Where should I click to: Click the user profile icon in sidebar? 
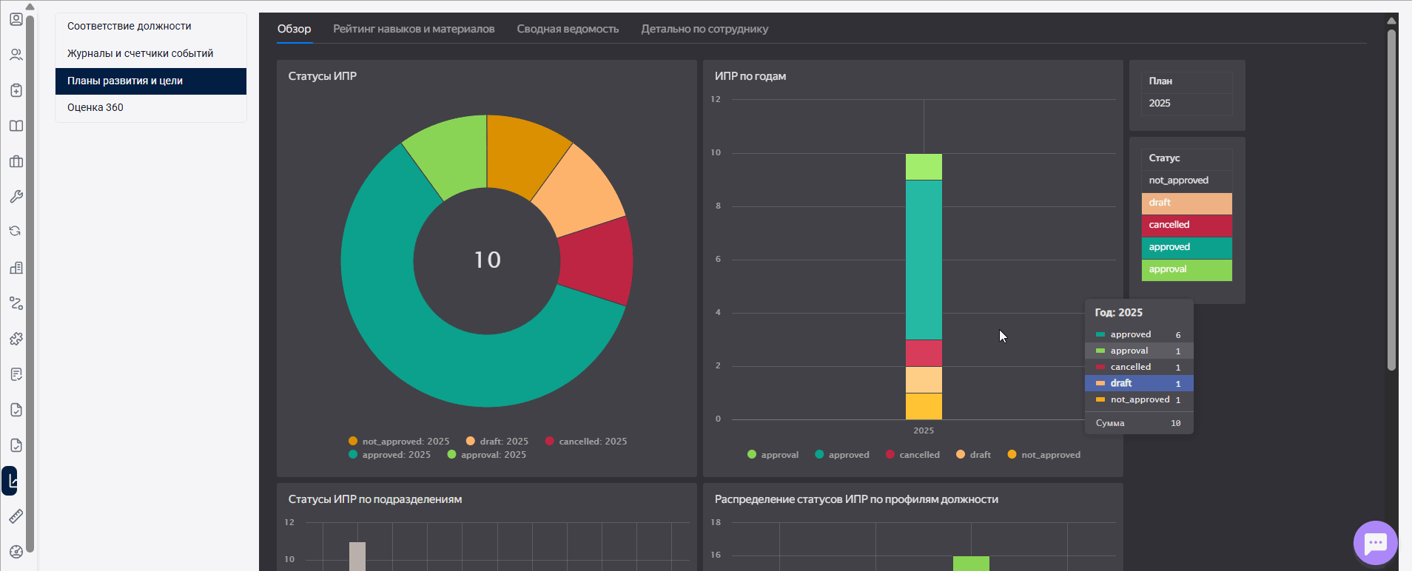click(16, 19)
